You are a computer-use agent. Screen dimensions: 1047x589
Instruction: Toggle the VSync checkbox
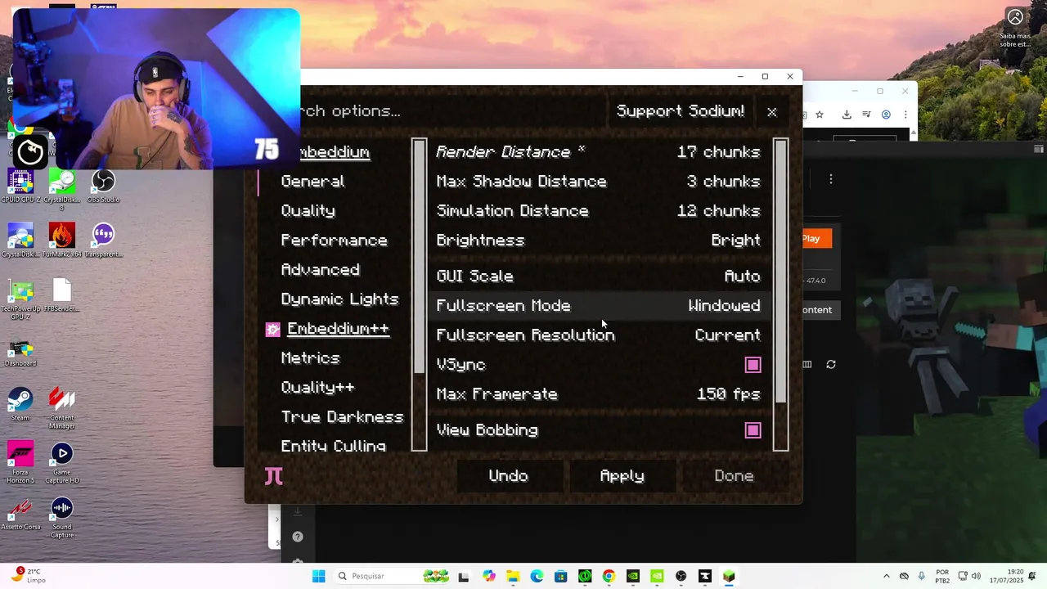coord(753,365)
